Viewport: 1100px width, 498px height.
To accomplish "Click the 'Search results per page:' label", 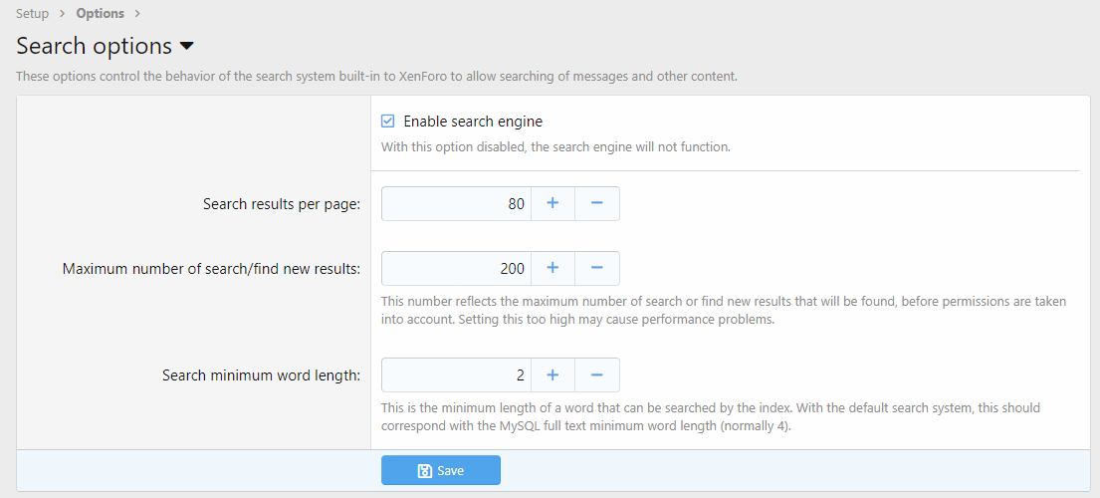I will pyautogui.click(x=281, y=204).
